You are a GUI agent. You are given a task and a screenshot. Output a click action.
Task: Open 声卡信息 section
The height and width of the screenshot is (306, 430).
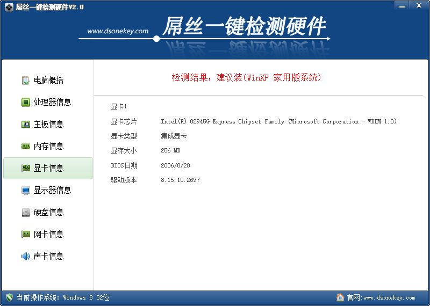48,256
